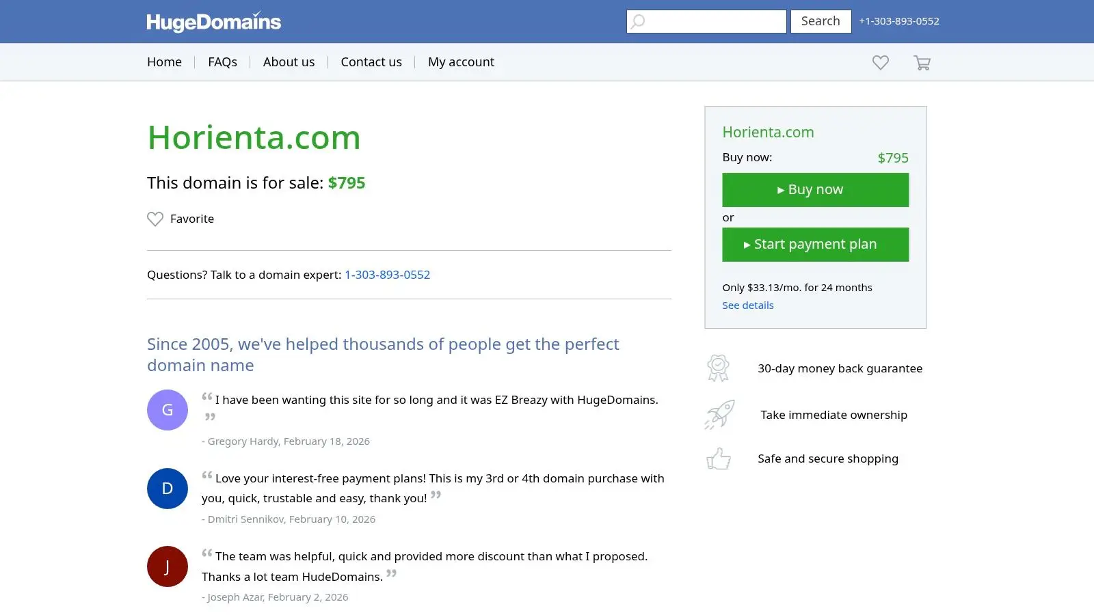Open the FAQs page
1094x615 pixels.
click(x=222, y=61)
